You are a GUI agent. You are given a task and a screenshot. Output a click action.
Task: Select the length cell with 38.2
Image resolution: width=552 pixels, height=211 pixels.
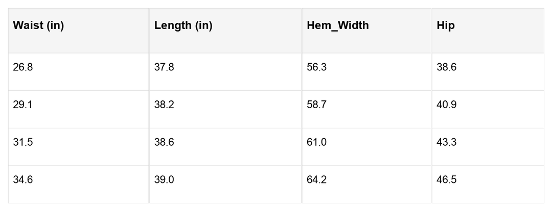[164, 105]
